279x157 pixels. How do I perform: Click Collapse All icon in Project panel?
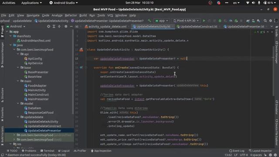point(59,26)
